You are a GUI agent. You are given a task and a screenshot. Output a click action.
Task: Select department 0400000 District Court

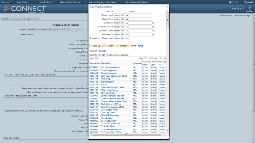pos(94,118)
